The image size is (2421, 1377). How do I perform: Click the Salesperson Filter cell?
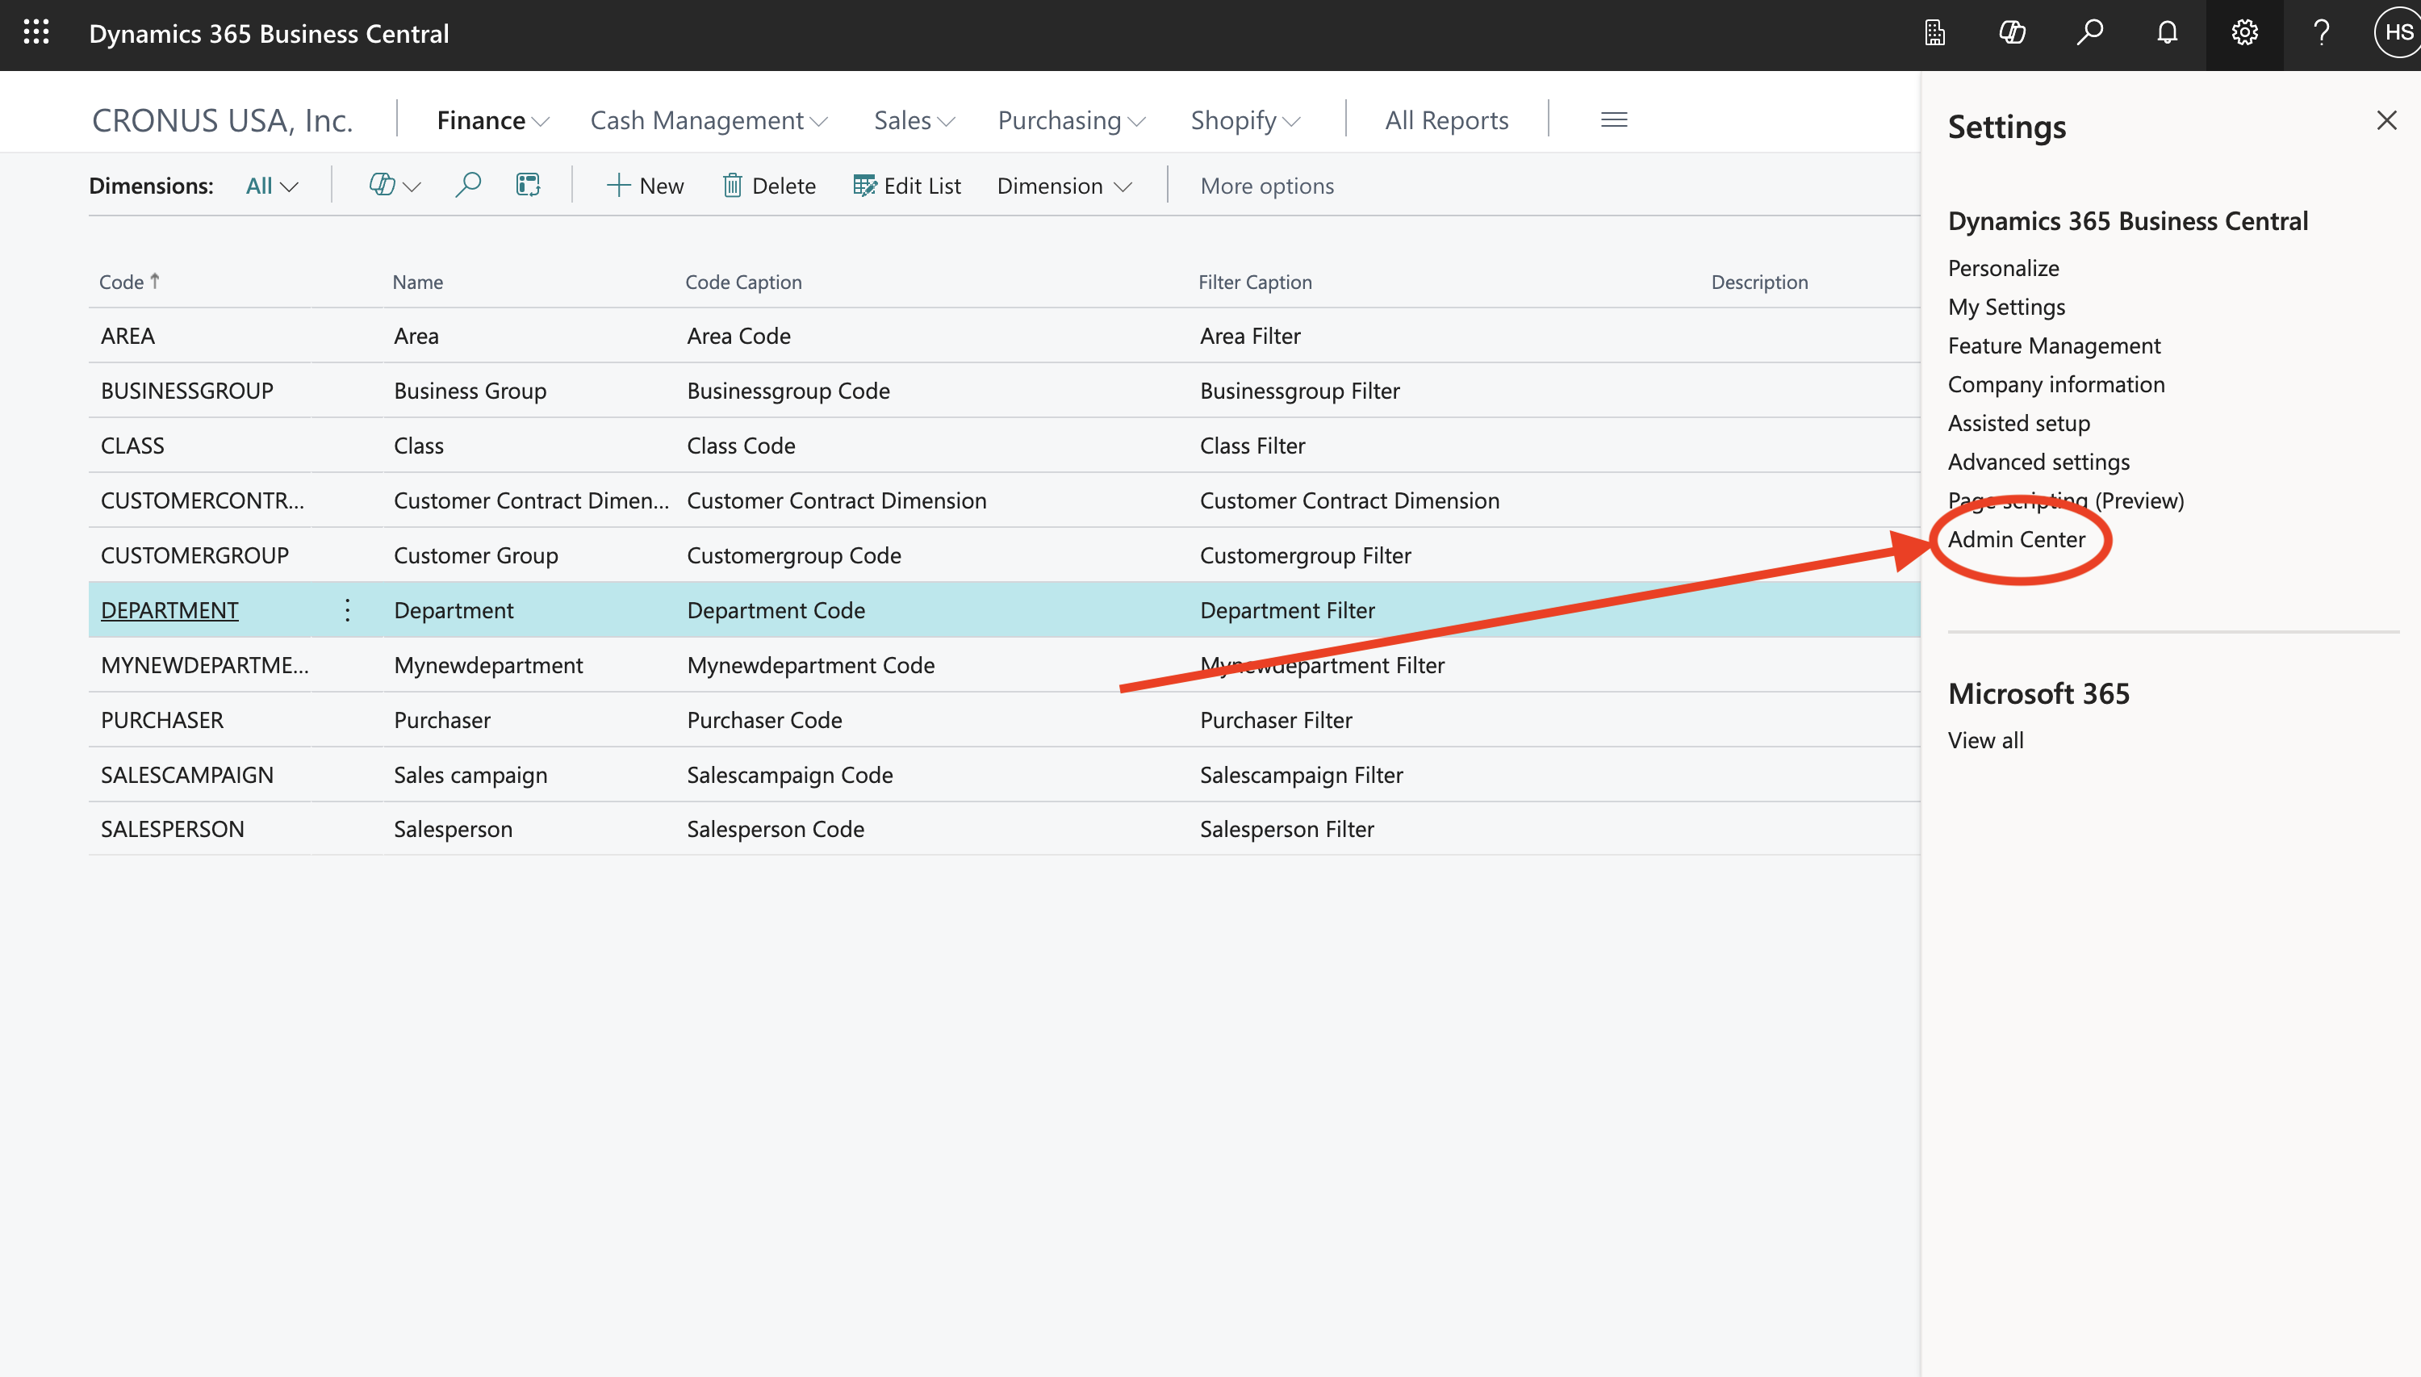tap(1286, 828)
